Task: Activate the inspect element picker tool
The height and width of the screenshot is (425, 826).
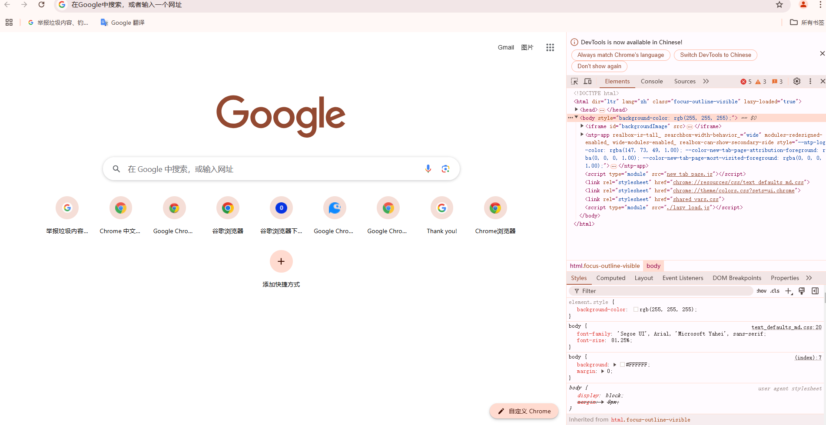Action: pos(574,82)
